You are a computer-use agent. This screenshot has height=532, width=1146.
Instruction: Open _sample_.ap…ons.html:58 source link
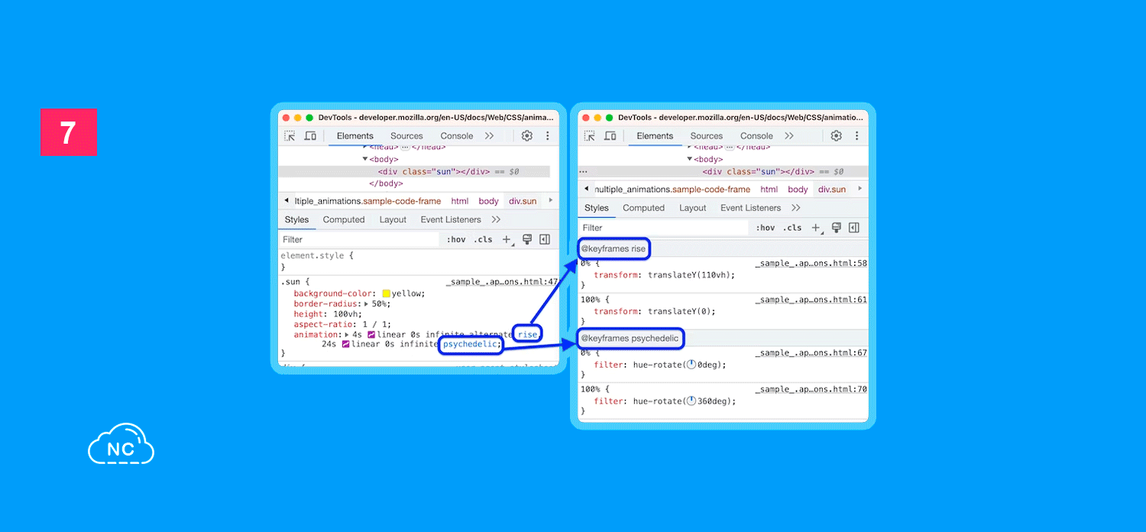[x=811, y=263]
